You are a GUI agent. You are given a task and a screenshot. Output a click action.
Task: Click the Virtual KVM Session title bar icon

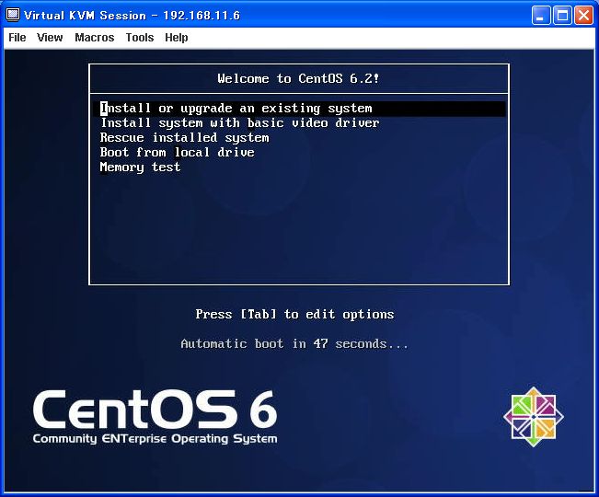point(13,15)
